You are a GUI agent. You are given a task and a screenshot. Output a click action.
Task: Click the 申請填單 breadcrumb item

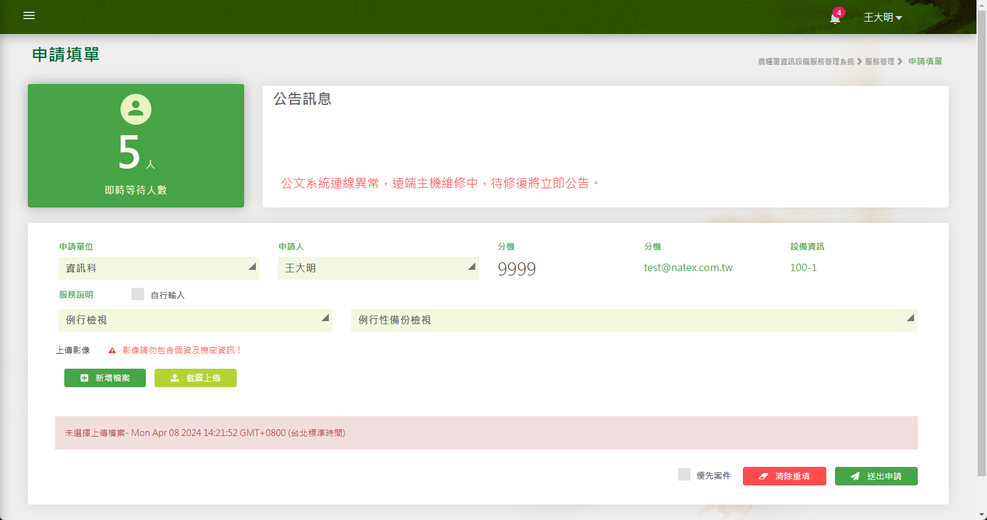[x=925, y=61]
